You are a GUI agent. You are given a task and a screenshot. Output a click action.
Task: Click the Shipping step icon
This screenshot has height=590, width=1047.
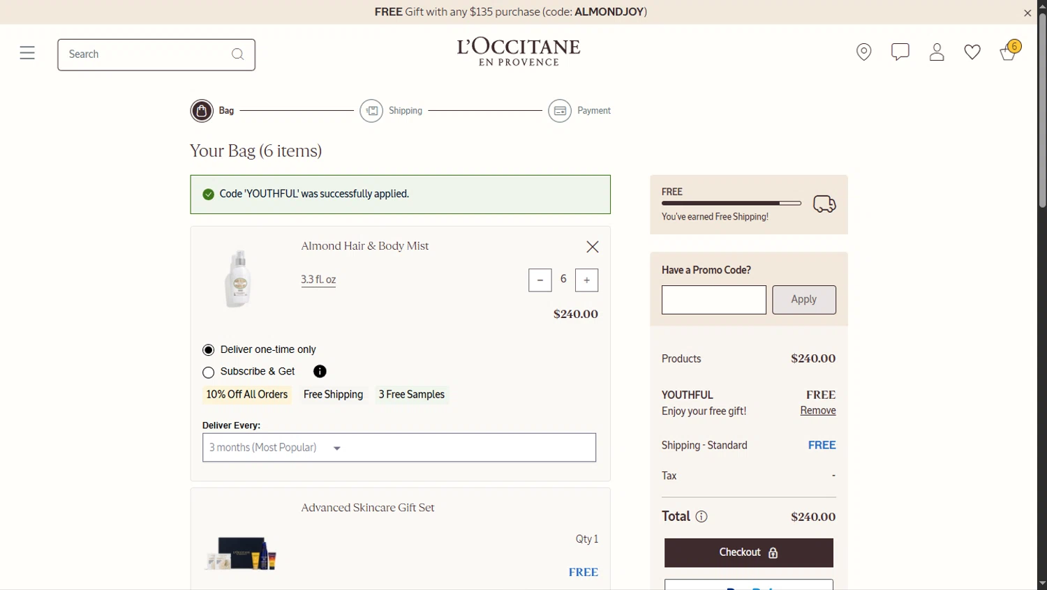click(x=371, y=111)
